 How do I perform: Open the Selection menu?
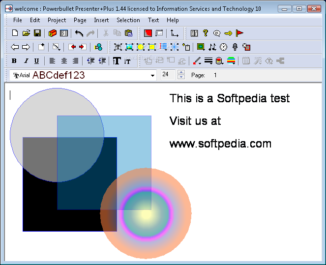click(128, 20)
